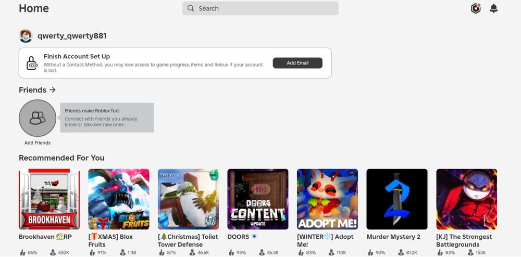Screen dimensions: 521x257
Task: Click thumbs-up icon under Adopt Me!
Action: [301, 253]
